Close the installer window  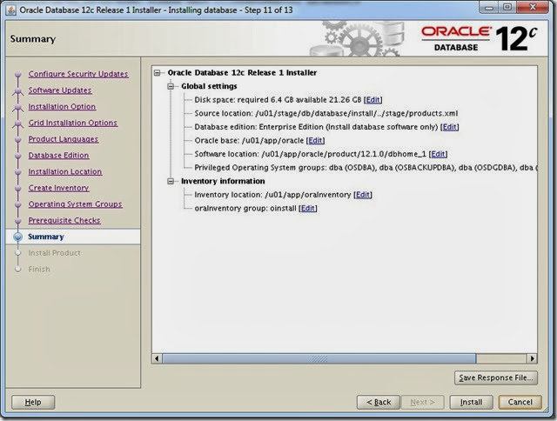click(x=533, y=8)
